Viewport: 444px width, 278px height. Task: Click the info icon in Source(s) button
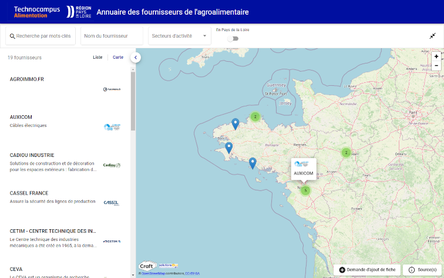(412, 270)
